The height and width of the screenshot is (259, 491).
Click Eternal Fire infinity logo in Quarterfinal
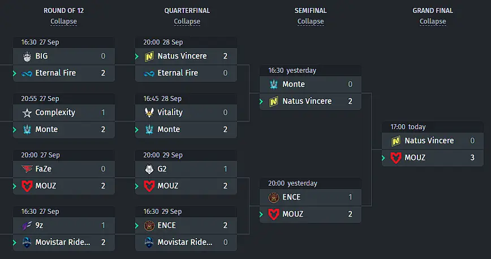point(149,73)
